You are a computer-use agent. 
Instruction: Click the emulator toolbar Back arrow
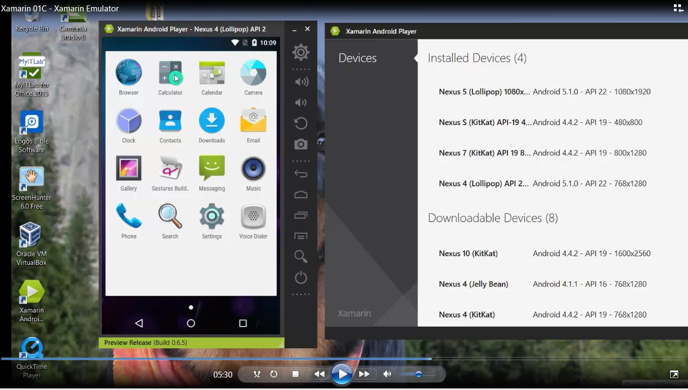point(301,174)
